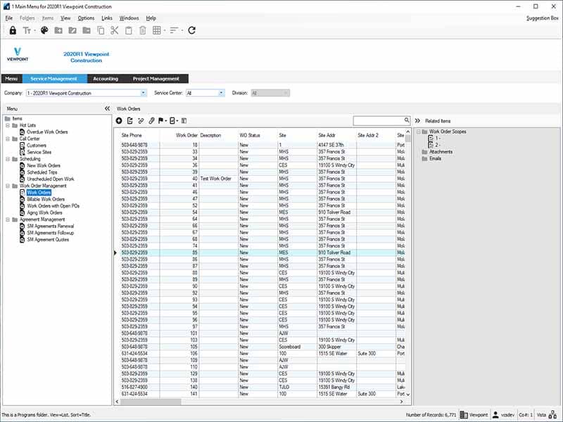
Task: Click the refresh icon in main toolbar
Action: point(191,30)
